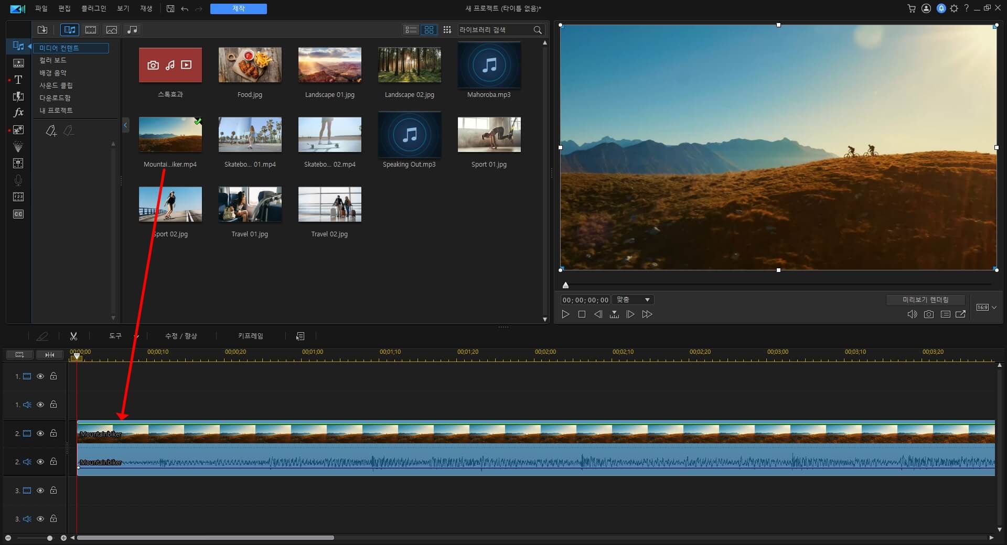Lock video track 2
This screenshot has height=545, width=1007.
pos(53,433)
